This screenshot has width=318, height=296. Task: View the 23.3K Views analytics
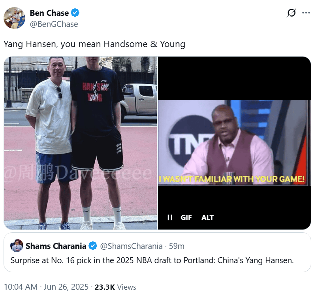click(x=115, y=287)
